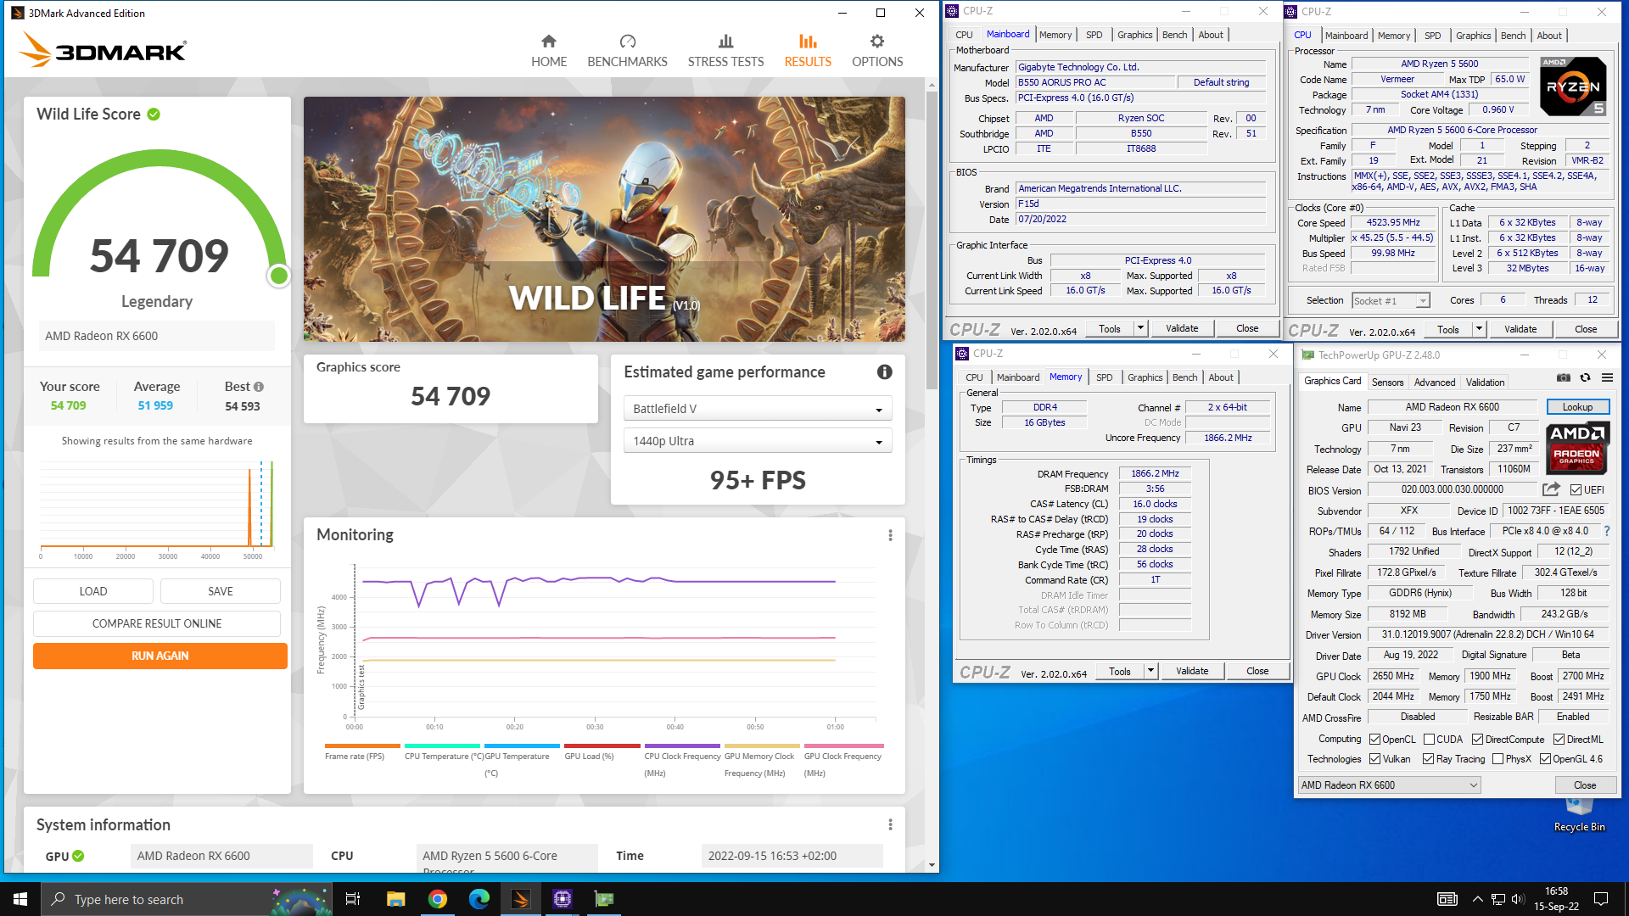Switch to Sensors tab in GPU-Z
The width and height of the screenshot is (1629, 916).
click(x=1387, y=383)
